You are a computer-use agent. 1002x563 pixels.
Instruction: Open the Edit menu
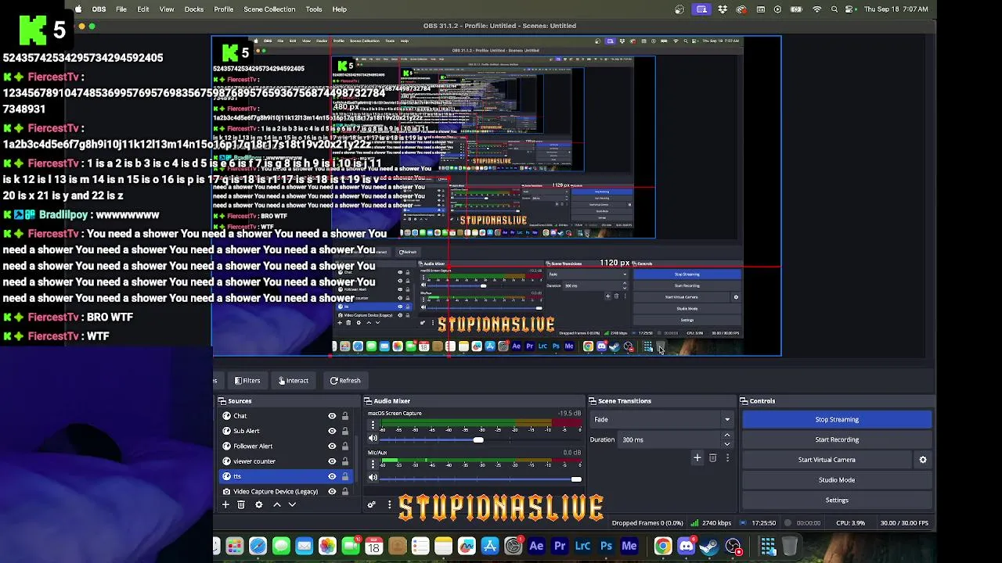pyautogui.click(x=143, y=9)
